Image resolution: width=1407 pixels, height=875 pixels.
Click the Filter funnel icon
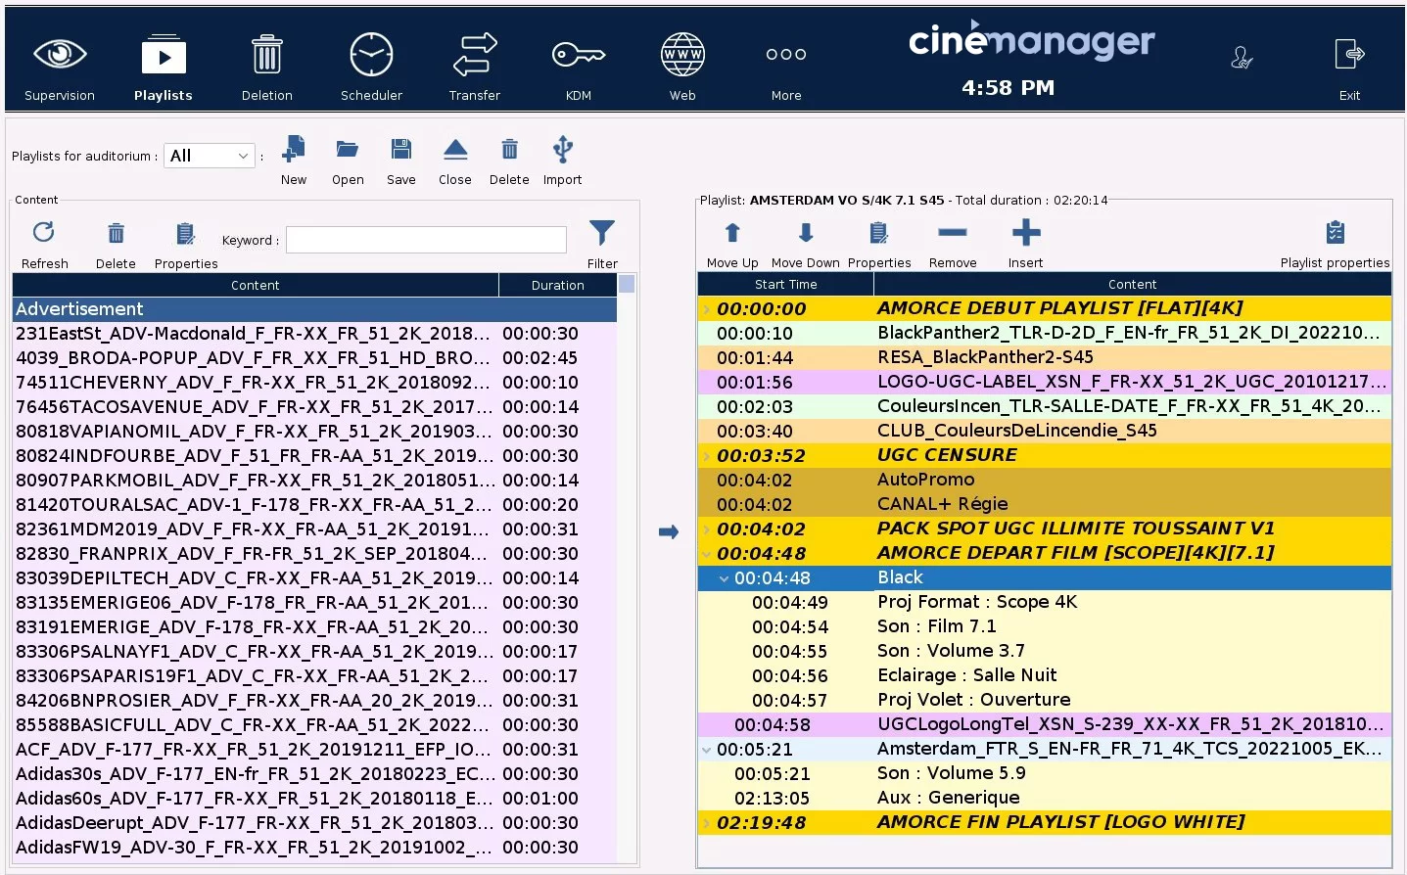pyautogui.click(x=602, y=233)
